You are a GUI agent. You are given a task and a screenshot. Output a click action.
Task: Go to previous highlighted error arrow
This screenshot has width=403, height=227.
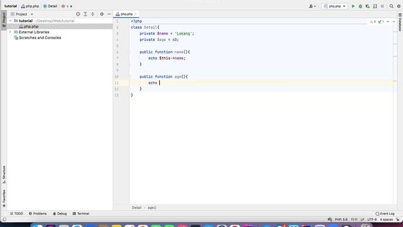pos(388,22)
